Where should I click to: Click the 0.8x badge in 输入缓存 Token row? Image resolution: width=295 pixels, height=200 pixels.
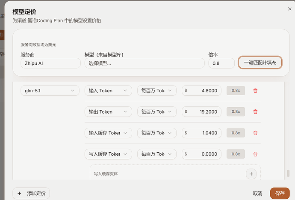[236, 133]
